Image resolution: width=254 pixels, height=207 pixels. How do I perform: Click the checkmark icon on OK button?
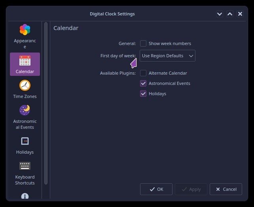coord(152,189)
